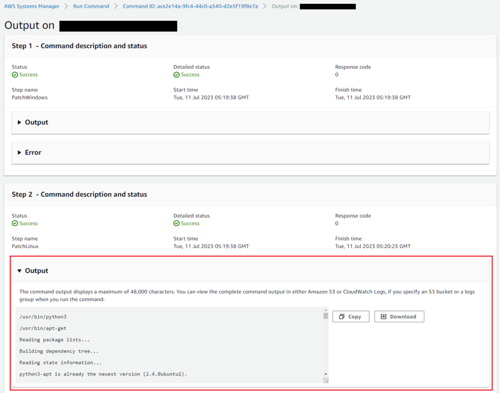Expand the Step 1 Output section
This screenshot has width=500, height=393.
click(x=33, y=122)
